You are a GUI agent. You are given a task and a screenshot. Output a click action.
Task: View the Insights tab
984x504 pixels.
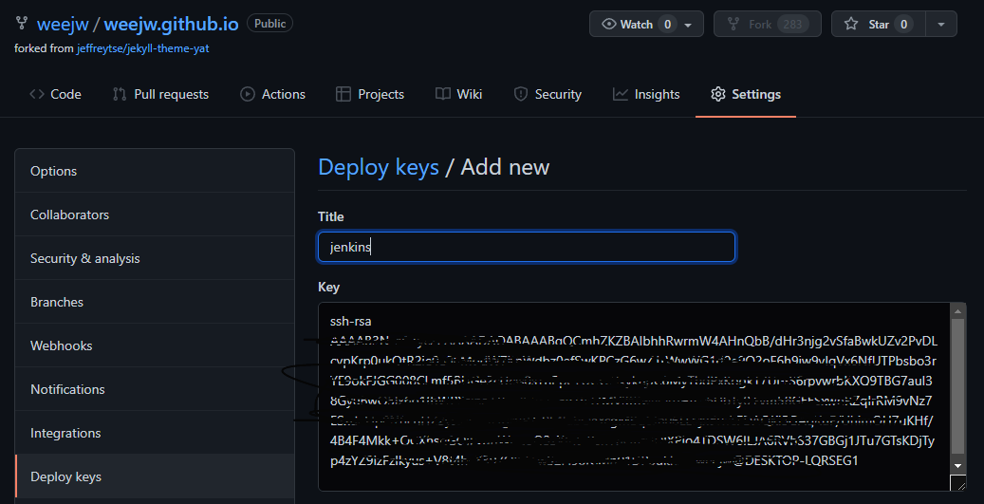(646, 94)
